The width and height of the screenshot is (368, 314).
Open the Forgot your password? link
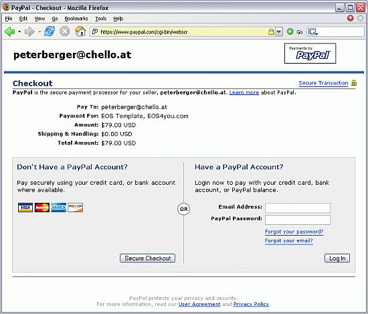coord(294,232)
